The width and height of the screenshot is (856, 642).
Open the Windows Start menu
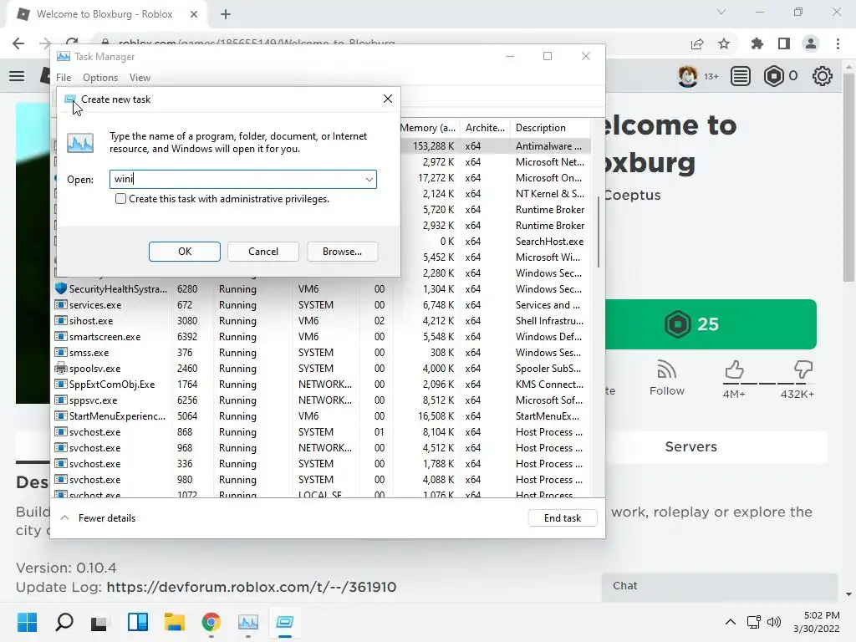click(x=27, y=622)
